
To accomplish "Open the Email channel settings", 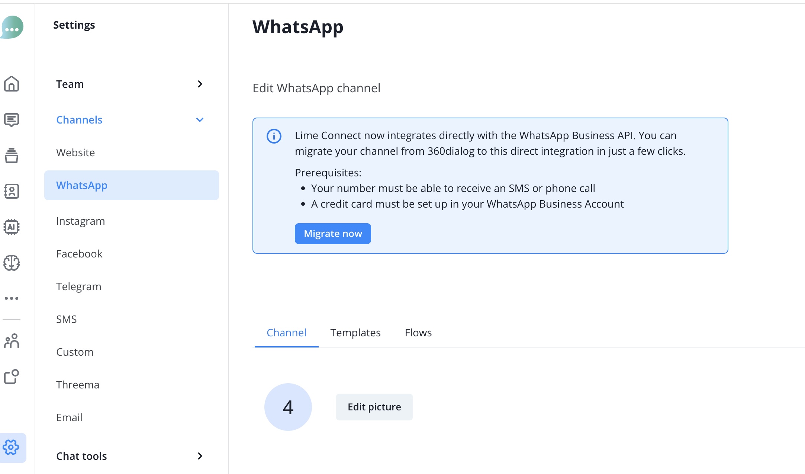I will pyautogui.click(x=70, y=417).
